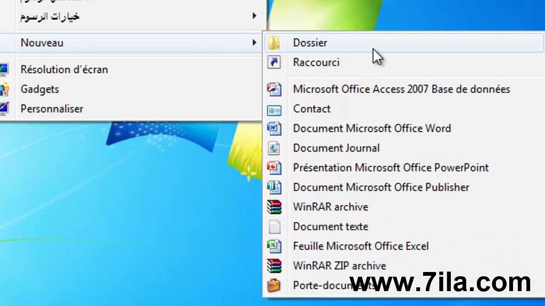This screenshot has height=306, width=545.
Task: Click the Personnaliser icon
Action: [x=4, y=109]
